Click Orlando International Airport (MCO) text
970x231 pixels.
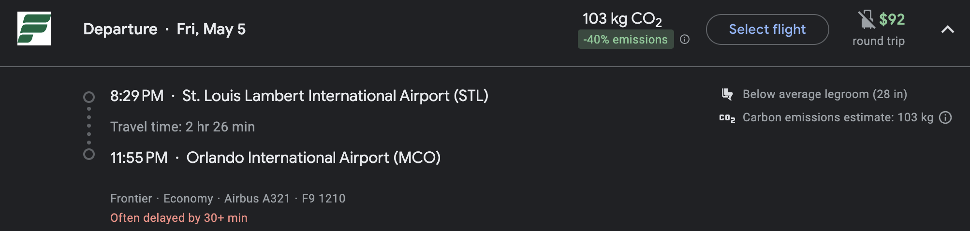[313, 158]
